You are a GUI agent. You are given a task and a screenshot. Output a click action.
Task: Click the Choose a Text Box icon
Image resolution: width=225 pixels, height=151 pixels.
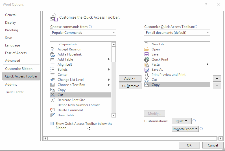tap(53, 85)
